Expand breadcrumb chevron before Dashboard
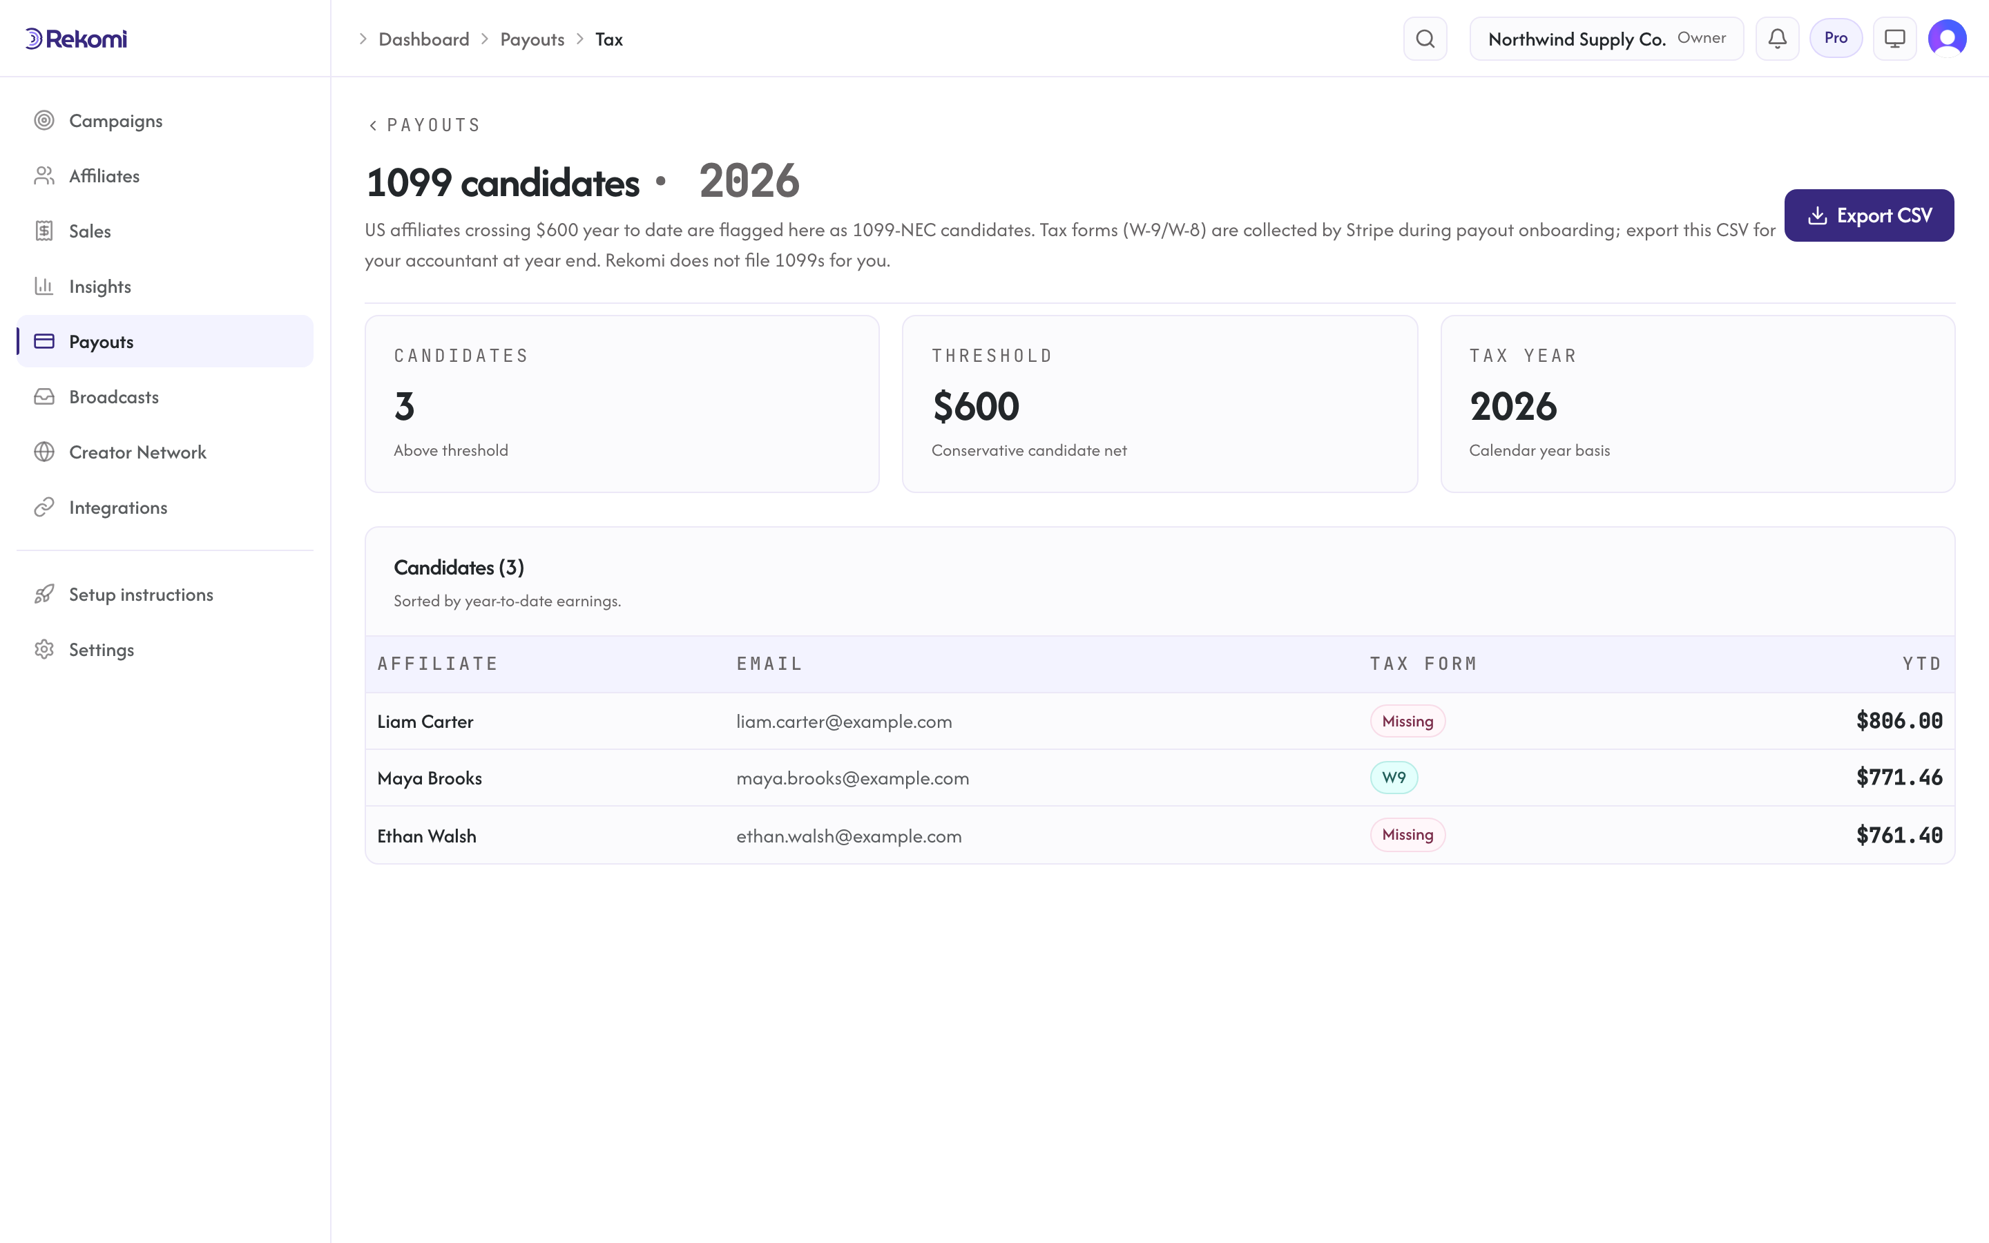 (363, 39)
